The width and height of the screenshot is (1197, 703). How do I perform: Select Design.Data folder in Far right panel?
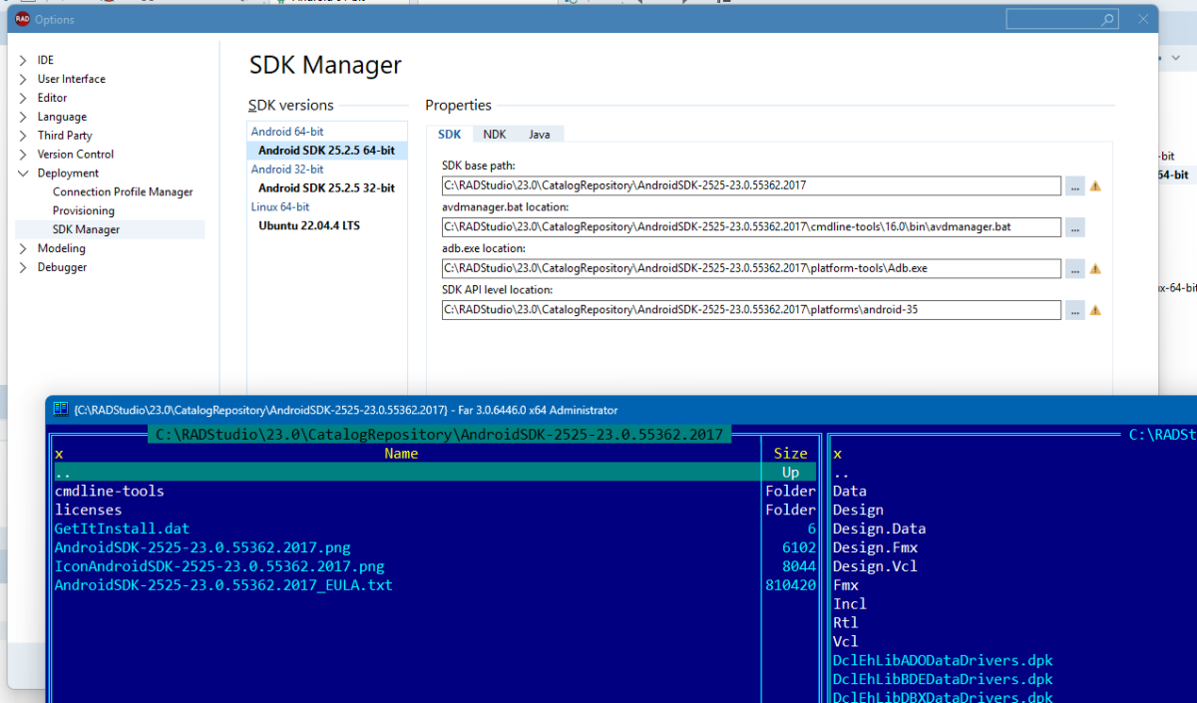879,529
